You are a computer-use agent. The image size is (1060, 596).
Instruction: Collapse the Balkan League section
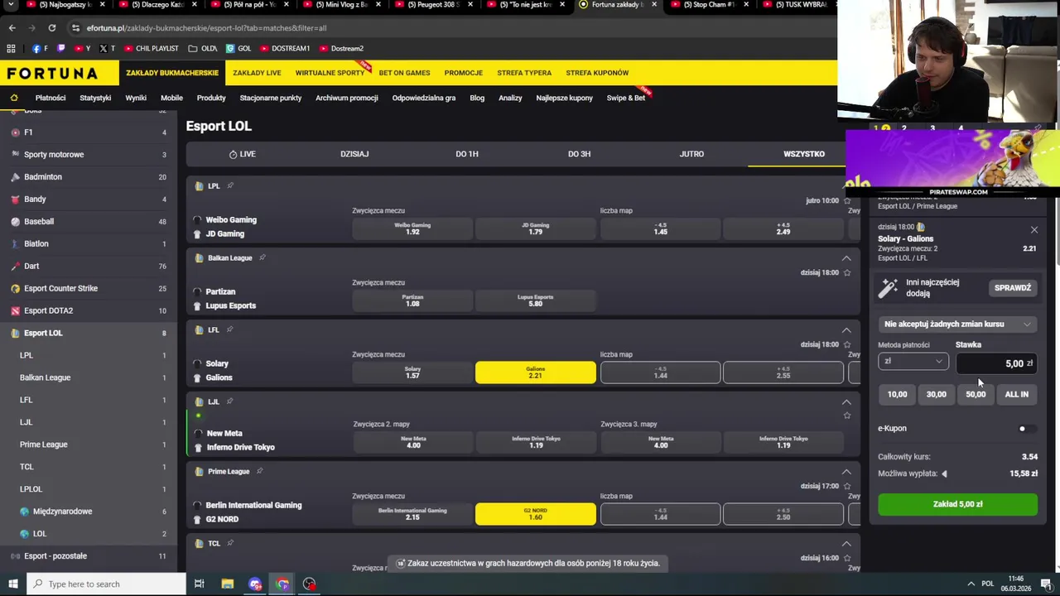[x=846, y=258]
